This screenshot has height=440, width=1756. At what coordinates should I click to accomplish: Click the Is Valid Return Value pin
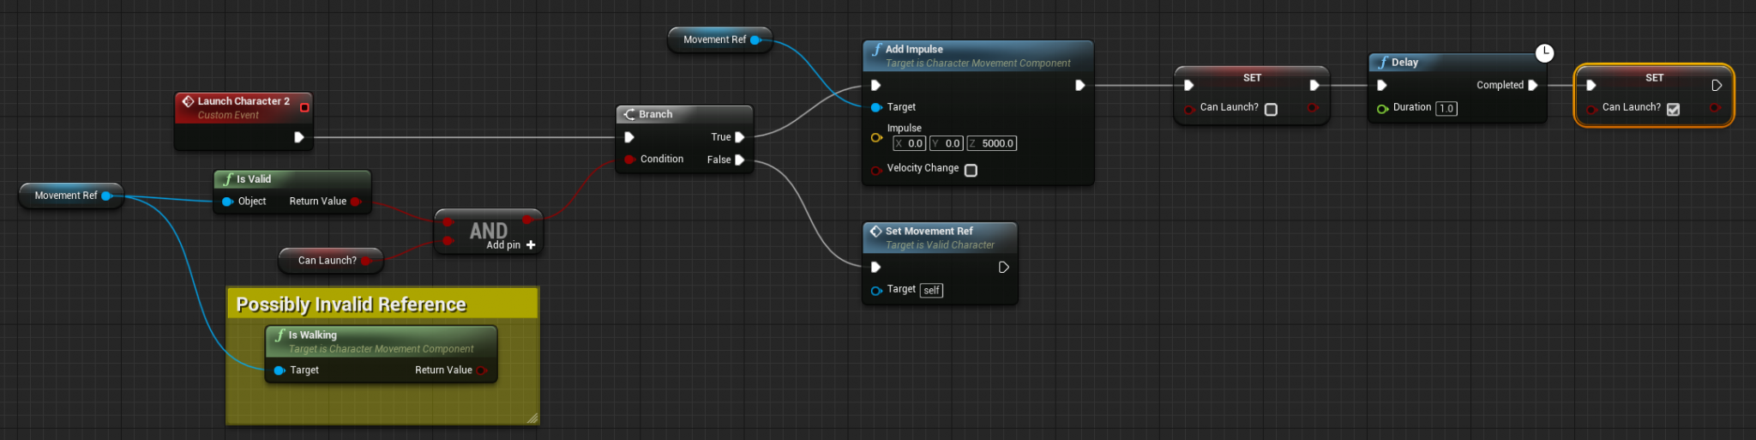tap(356, 202)
